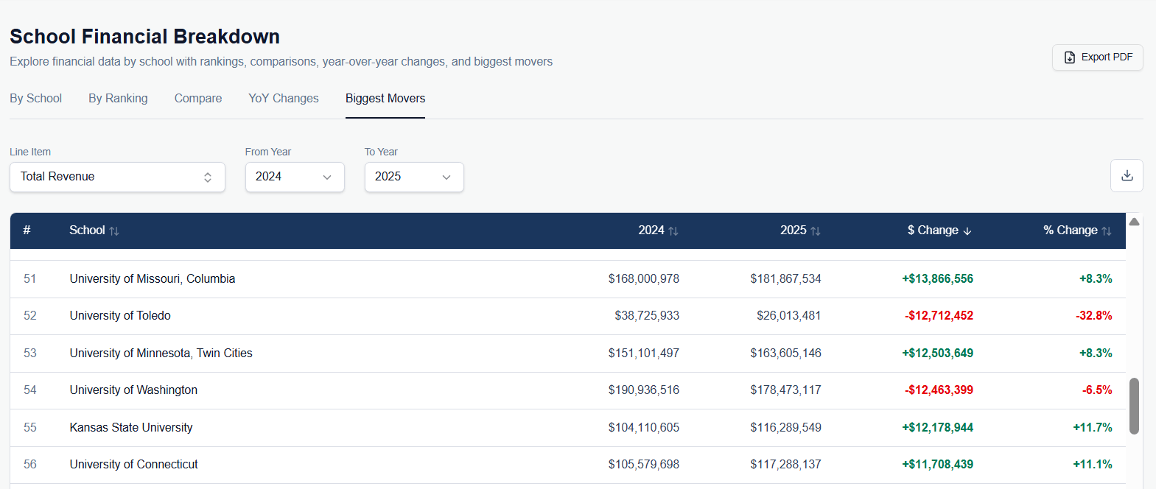Viewport: 1156px width, 489px height.
Task: Select the Biggest Movers tab
Action: click(385, 99)
